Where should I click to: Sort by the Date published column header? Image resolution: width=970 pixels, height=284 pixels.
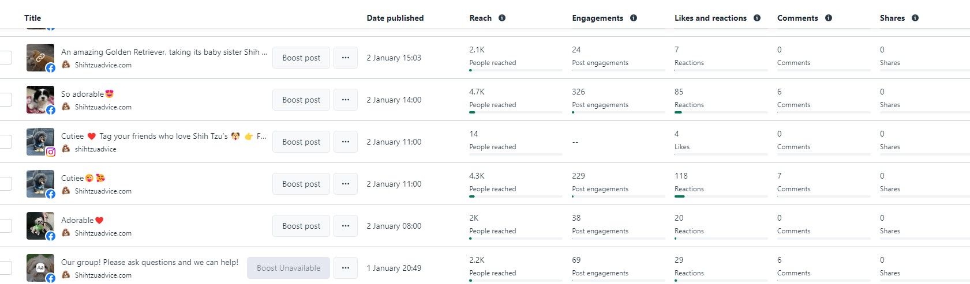(x=395, y=18)
